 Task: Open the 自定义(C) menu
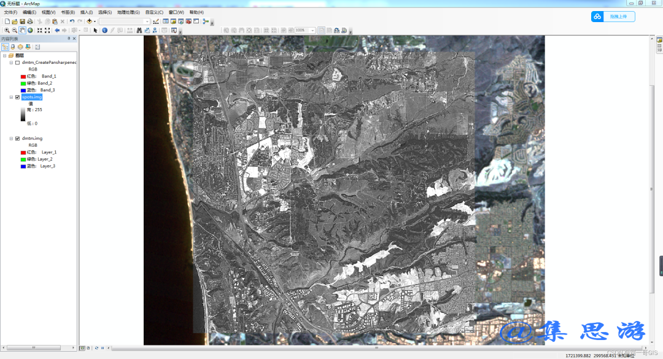coord(154,12)
